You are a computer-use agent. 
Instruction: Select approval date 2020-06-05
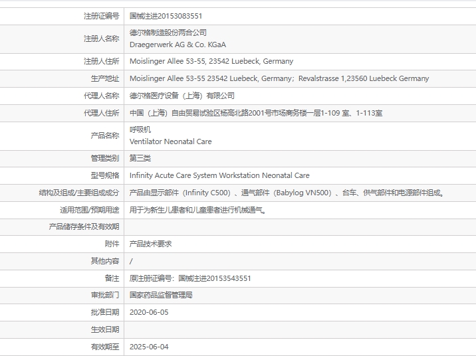(x=149, y=312)
